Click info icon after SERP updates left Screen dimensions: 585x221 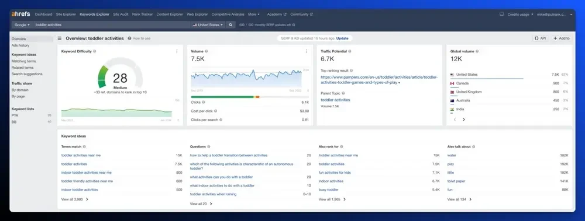pos(294,25)
